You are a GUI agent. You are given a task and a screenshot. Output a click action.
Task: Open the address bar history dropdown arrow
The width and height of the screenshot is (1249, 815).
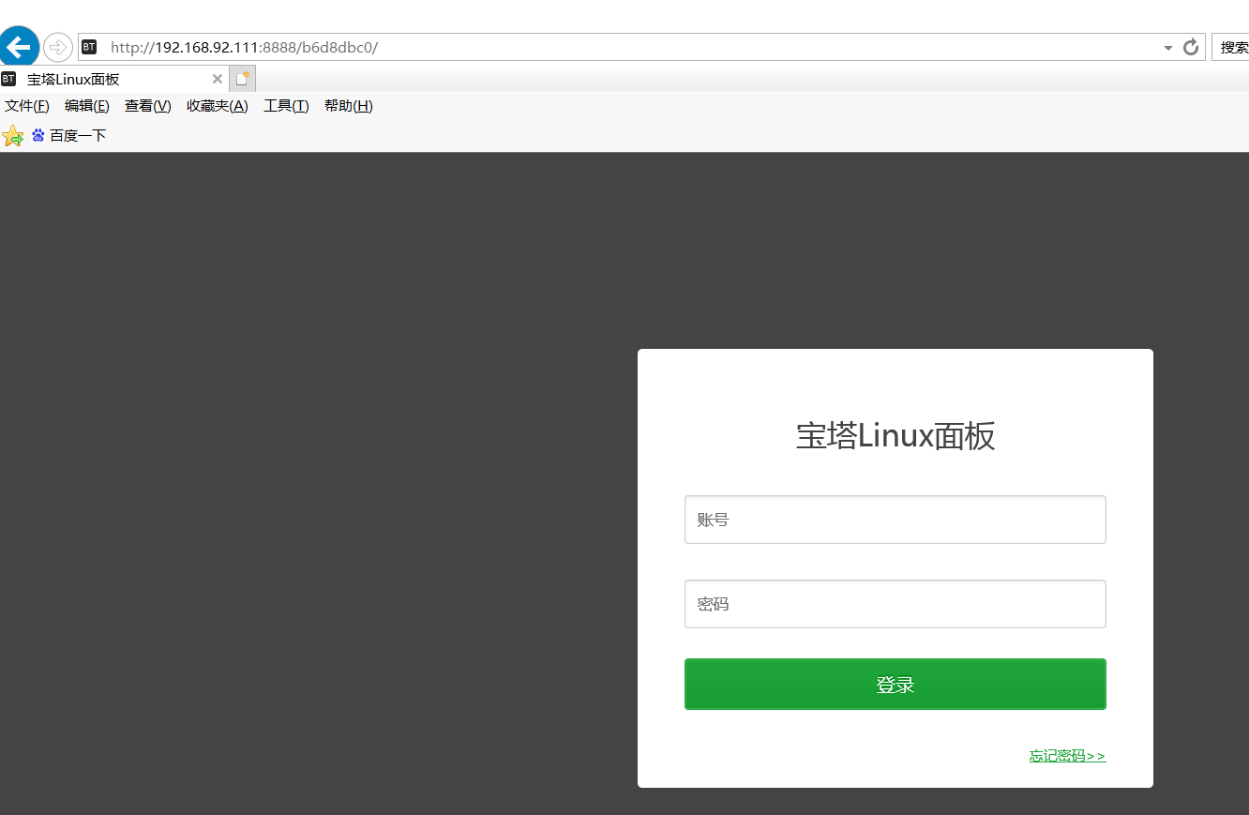(1168, 48)
